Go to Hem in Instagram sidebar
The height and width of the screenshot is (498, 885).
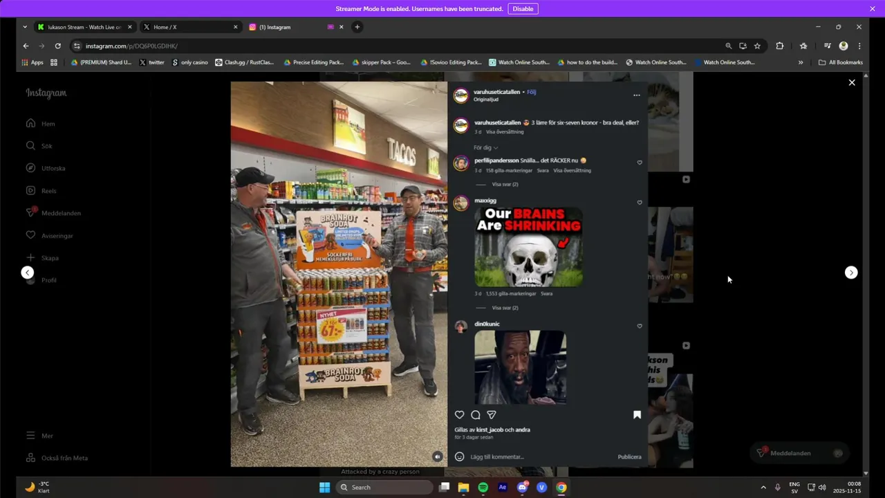click(40, 124)
